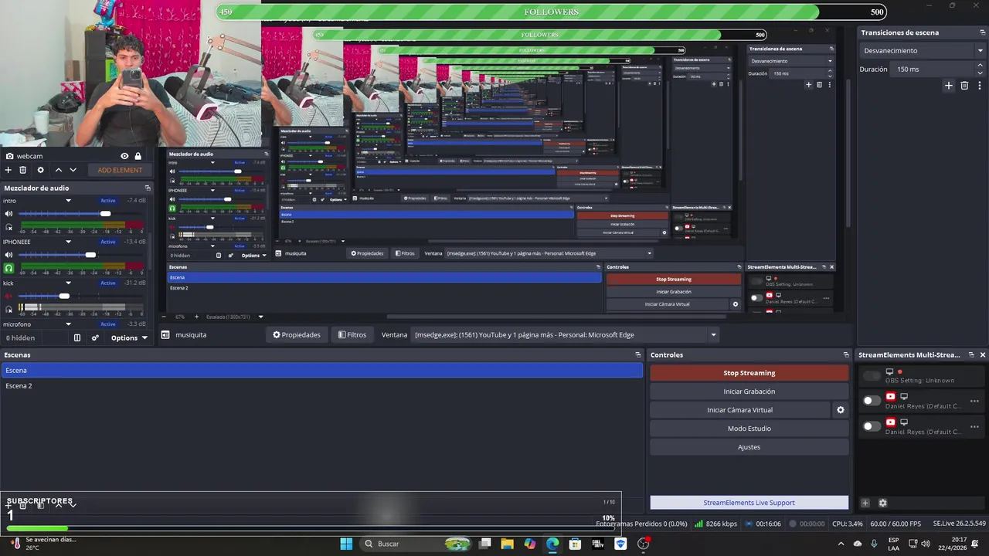Mute the IPHONEEE audio speaker icon

[8, 255]
